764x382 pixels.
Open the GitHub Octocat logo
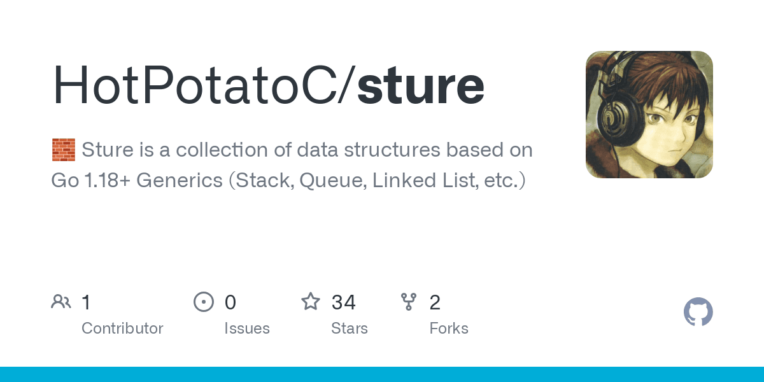point(698,313)
